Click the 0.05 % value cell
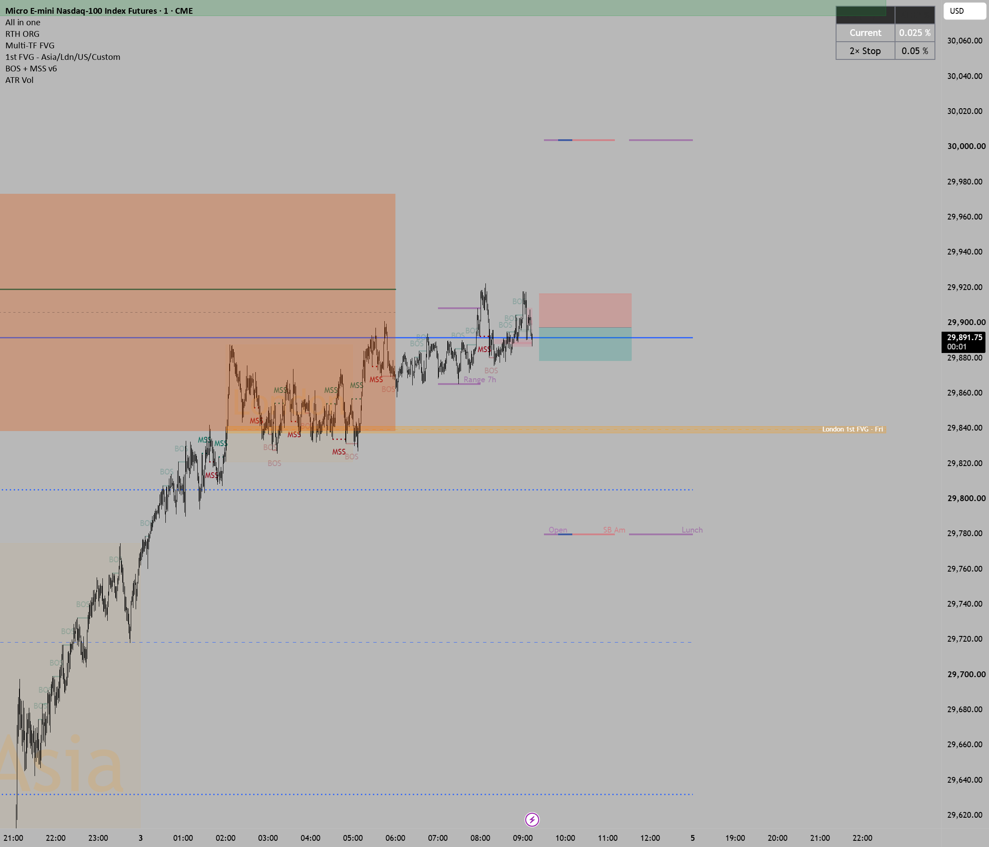 [x=915, y=51]
